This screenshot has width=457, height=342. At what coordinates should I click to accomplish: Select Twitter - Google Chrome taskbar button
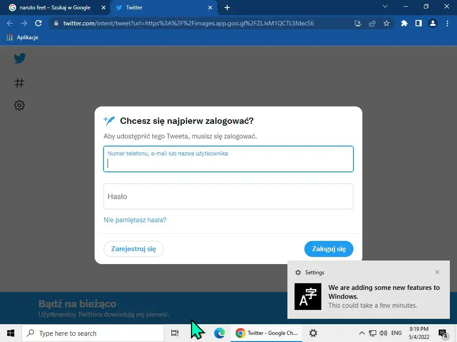(266, 333)
